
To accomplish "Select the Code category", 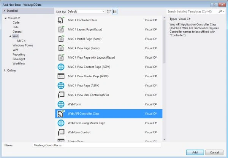I will 16,22.
